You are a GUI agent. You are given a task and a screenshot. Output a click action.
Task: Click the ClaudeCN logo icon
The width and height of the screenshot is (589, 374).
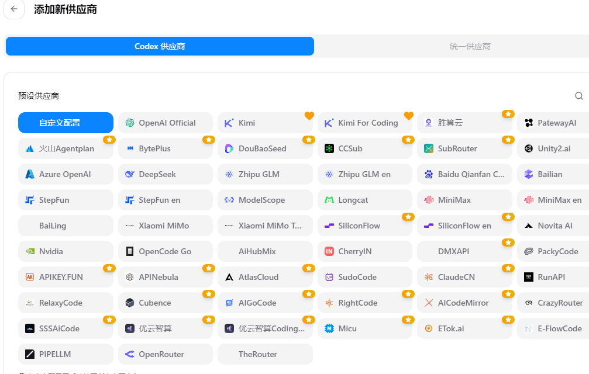pyautogui.click(x=429, y=277)
